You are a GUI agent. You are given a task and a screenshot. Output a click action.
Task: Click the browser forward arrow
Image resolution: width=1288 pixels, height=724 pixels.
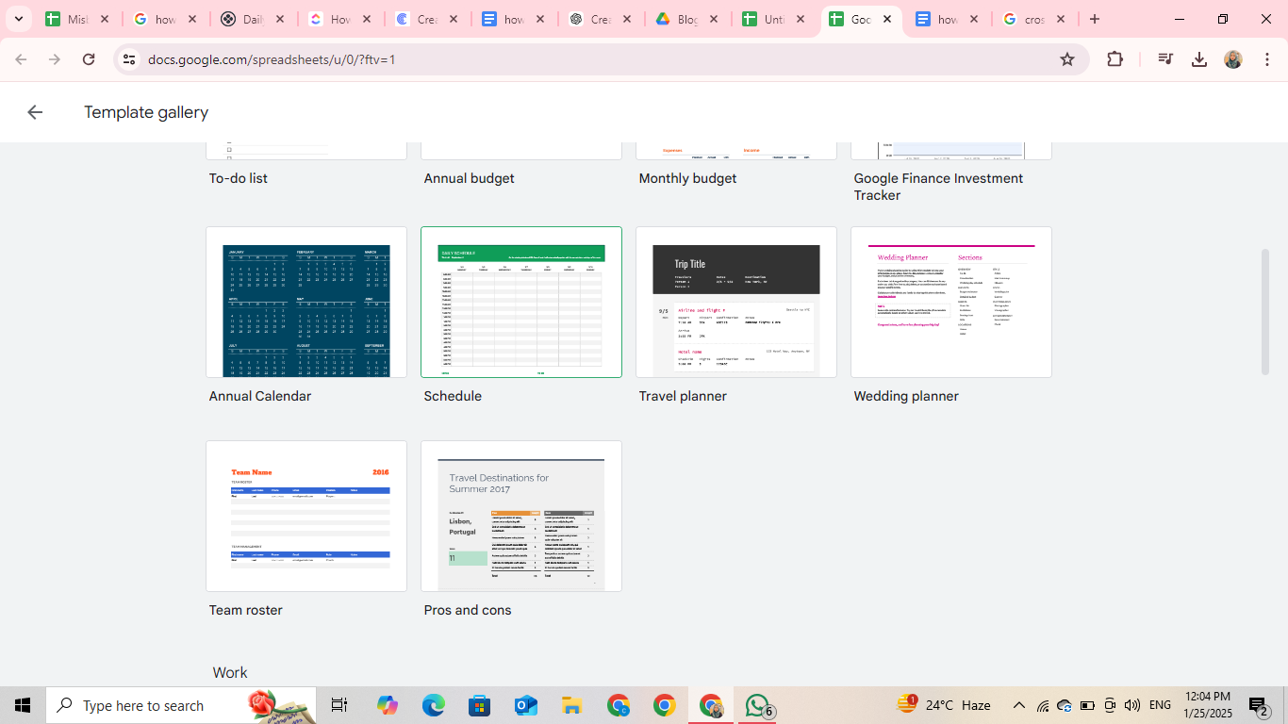pyautogui.click(x=55, y=59)
